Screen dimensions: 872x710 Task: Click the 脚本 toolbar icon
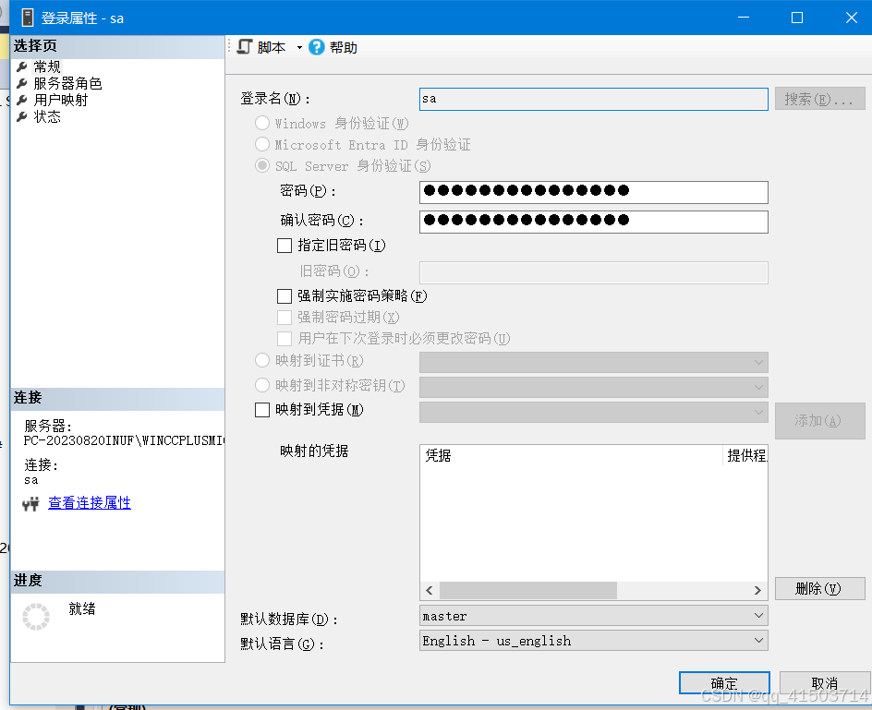pos(244,45)
